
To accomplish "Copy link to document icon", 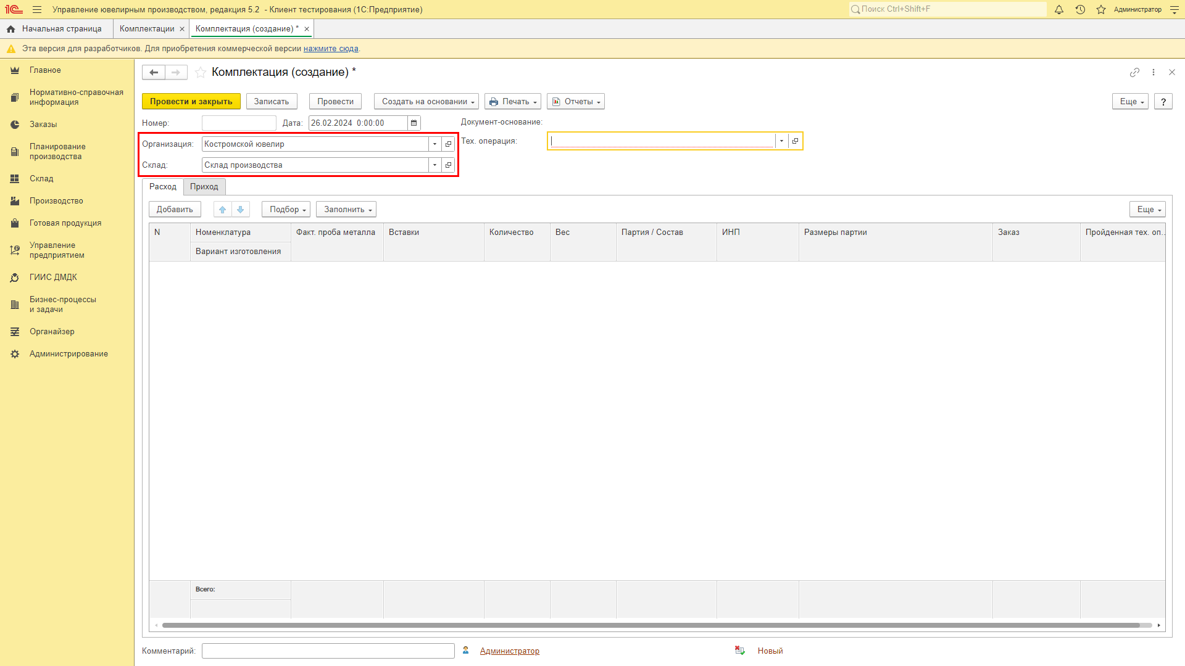I will coord(1134,72).
